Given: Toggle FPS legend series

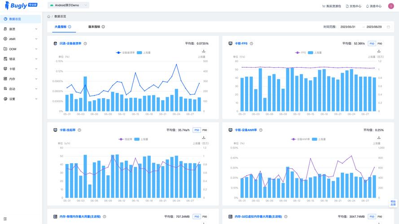Looking at the screenshot, I should tap(301, 52).
